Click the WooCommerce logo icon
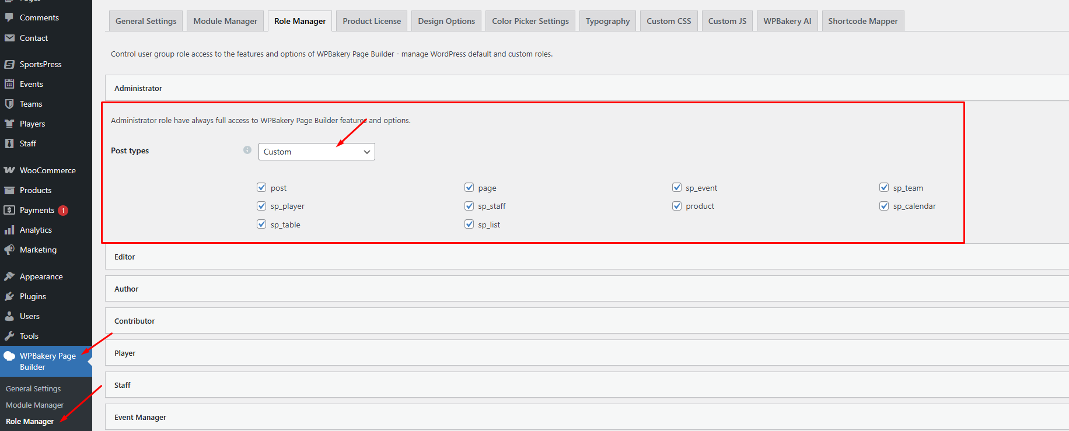 [x=9, y=170]
